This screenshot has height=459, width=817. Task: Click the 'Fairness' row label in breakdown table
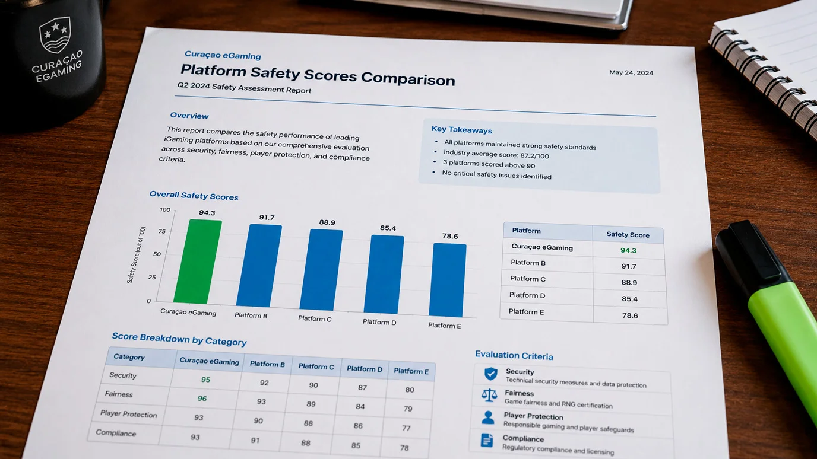[x=119, y=394]
